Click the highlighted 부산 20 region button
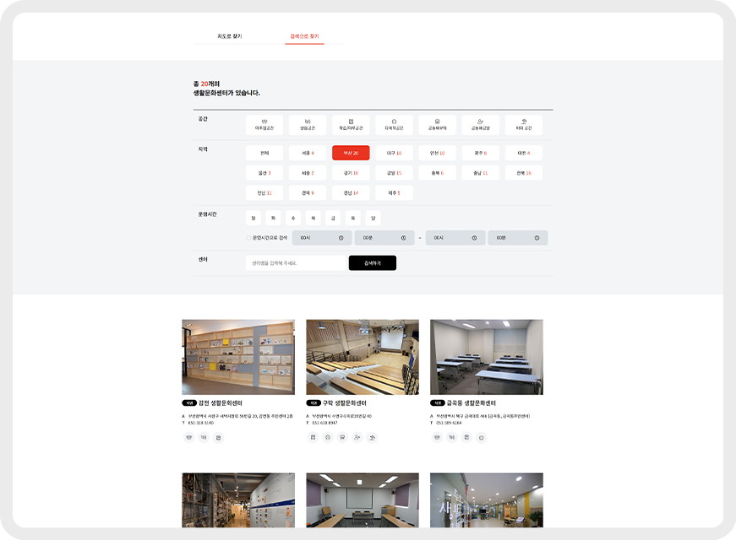Viewport: 736px width, 540px height. (x=351, y=153)
